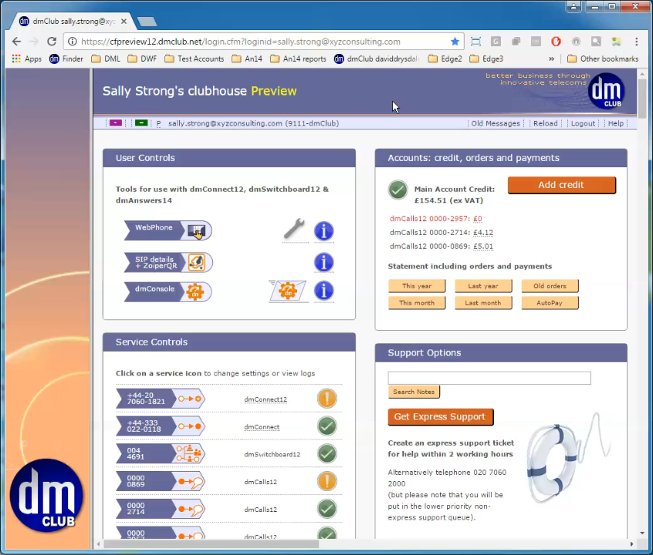Click the dm CLUB header logo
The image size is (653, 555).
[x=607, y=91]
